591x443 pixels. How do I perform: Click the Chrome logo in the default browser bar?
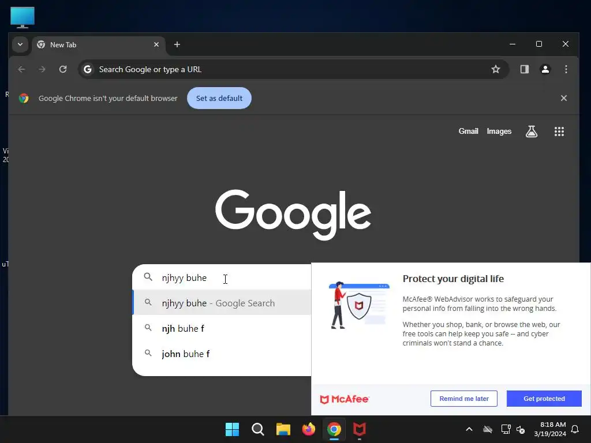(x=24, y=98)
